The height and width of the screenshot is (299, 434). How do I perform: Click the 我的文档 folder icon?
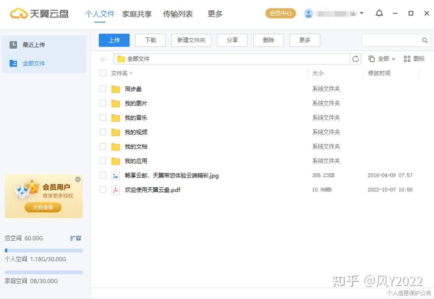[115, 147]
